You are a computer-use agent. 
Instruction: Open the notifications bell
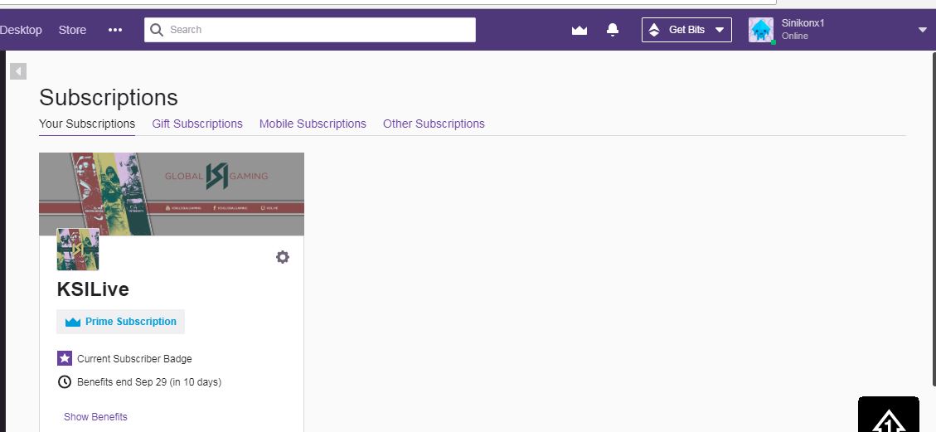[613, 30]
